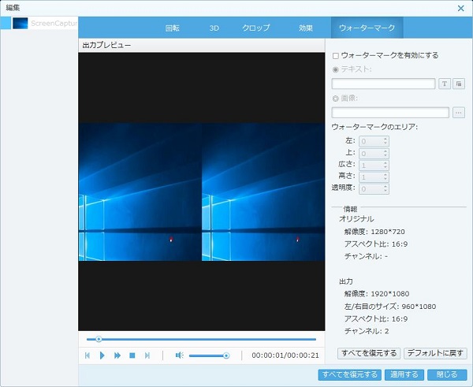473x387 pixels.
Task: Click the 解像度: 1280*720 original text
Action: 374,232
